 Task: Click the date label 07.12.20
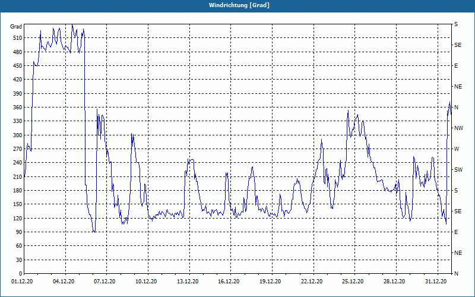click(104, 282)
